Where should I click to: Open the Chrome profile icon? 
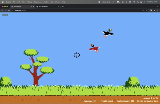tap(154, 10)
